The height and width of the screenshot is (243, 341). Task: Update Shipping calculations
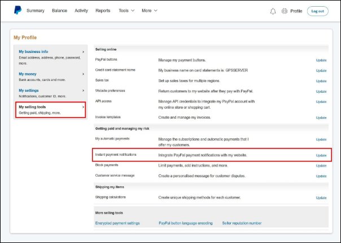click(x=321, y=197)
